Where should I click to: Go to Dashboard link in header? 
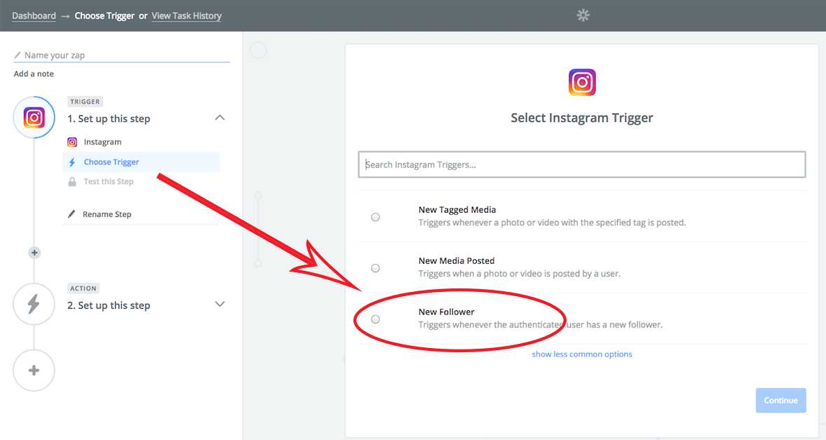coord(34,16)
